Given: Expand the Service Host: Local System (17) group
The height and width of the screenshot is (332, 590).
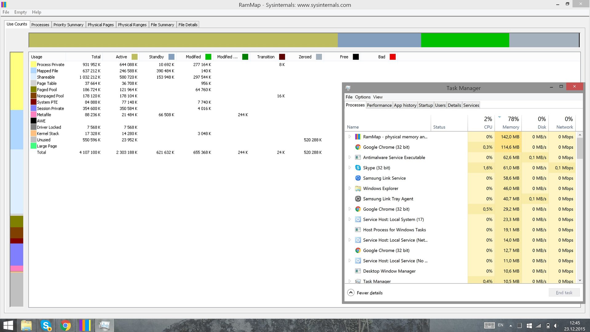Looking at the screenshot, I should point(349,219).
